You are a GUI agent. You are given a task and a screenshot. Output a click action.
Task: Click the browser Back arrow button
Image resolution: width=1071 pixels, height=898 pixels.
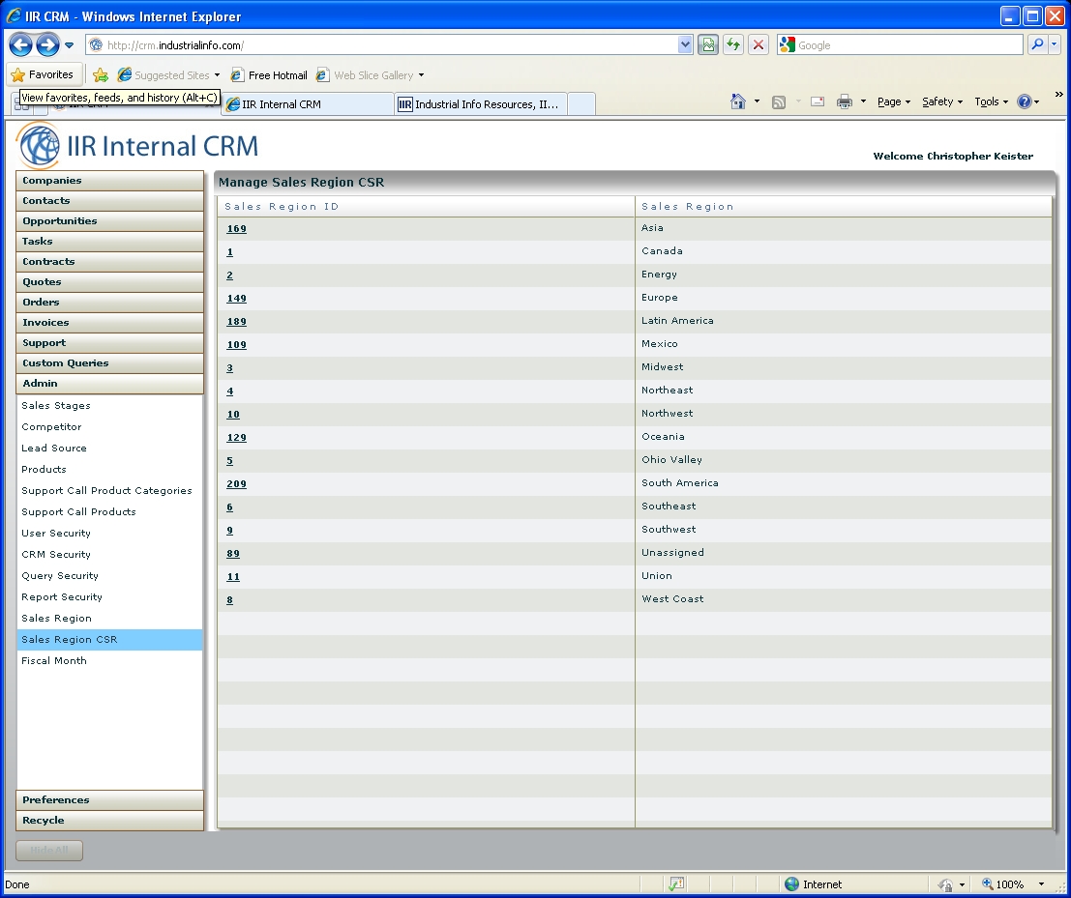click(20, 44)
